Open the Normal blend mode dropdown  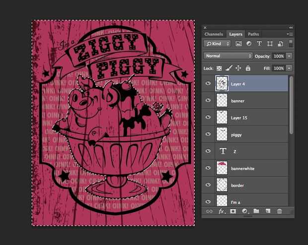coord(228,56)
